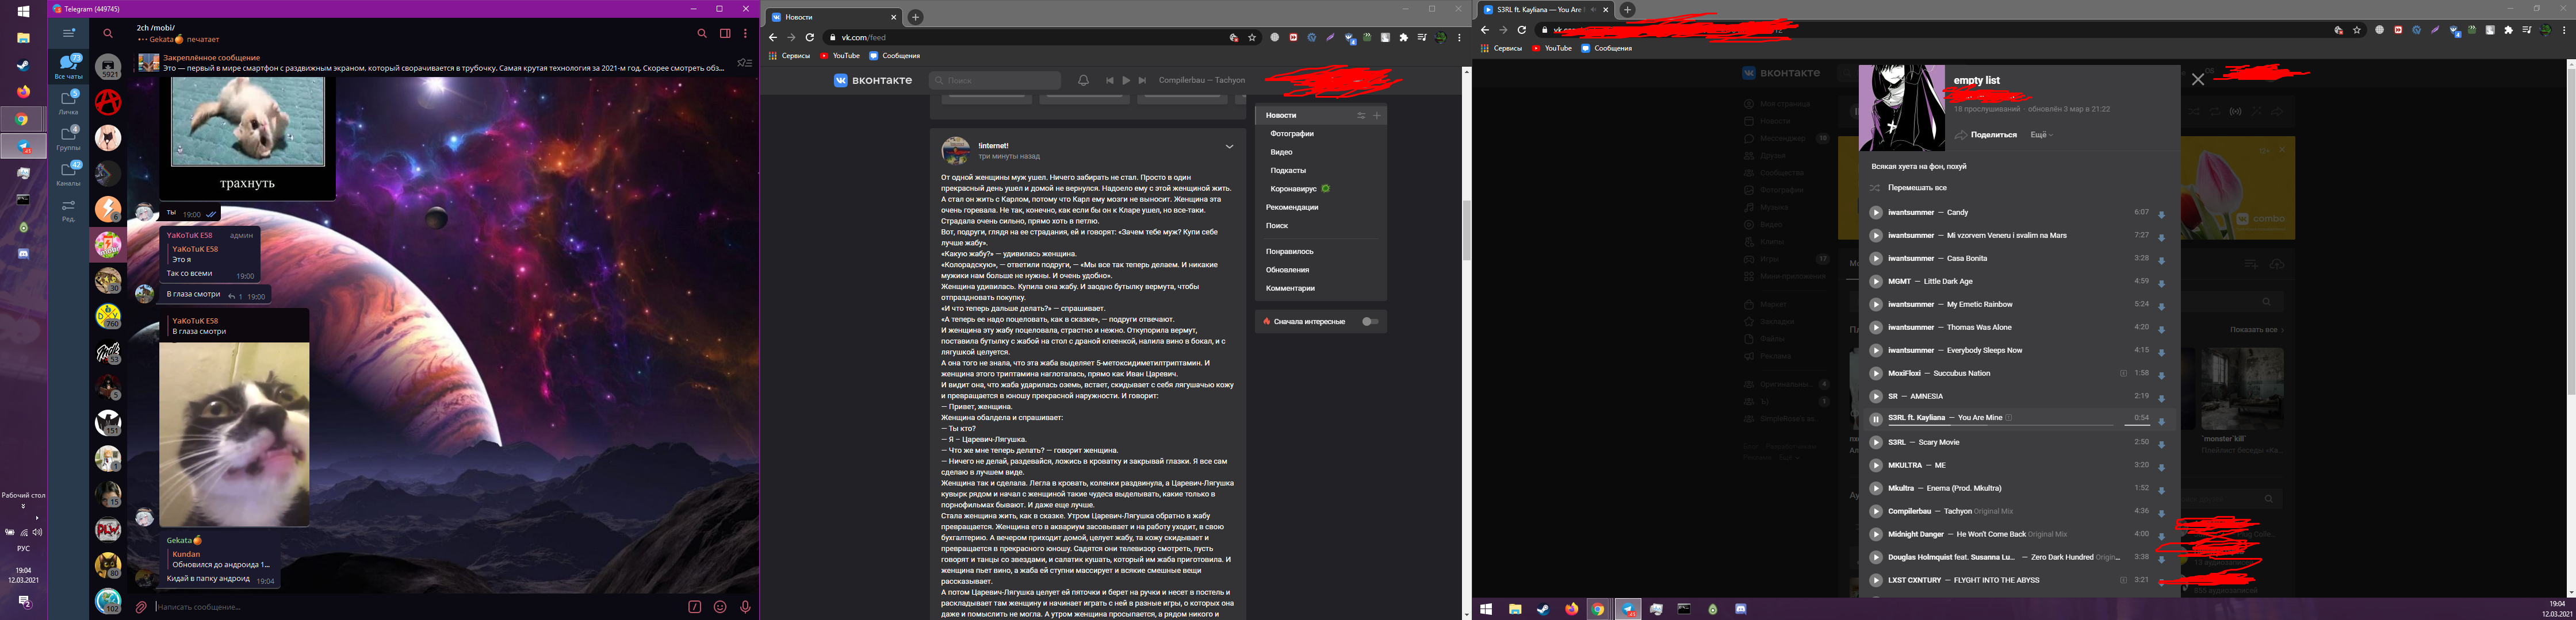Select 'Фотографии' in the VK feed sidebar
Screen dimensions: 2576x620
pyautogui.click(x=1292, y=134)
